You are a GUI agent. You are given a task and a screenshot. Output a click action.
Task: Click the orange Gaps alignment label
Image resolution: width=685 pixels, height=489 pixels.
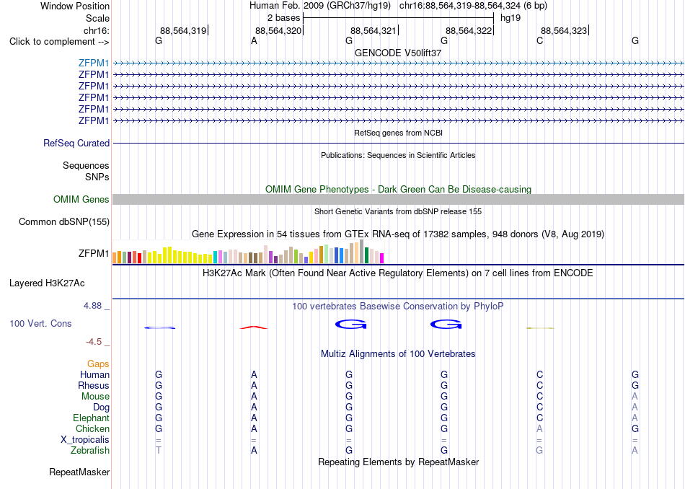point(98,364)
